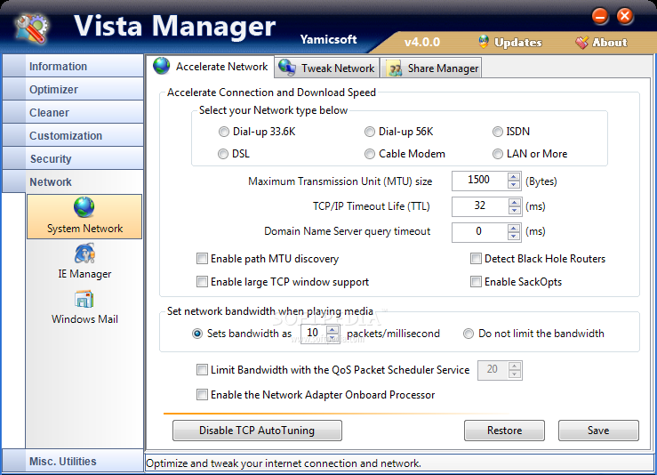Screen dimensions: 657x475
Task: Click the v4.0.0 version label
Action: click(x=422, y=43)
